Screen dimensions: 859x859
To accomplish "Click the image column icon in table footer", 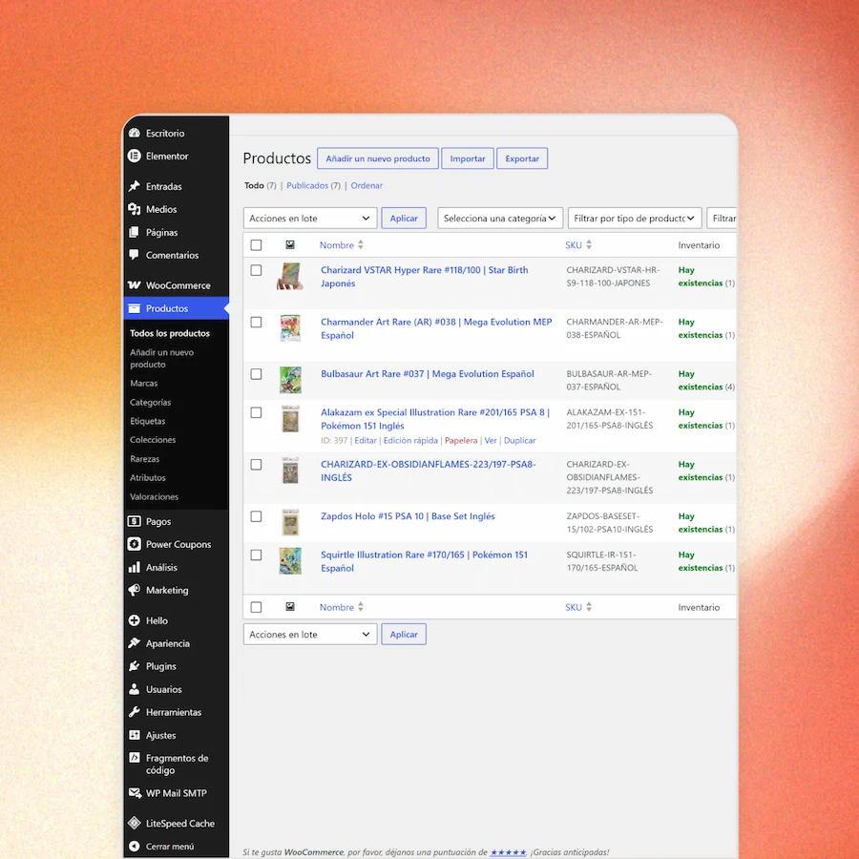I will [290, 606].
